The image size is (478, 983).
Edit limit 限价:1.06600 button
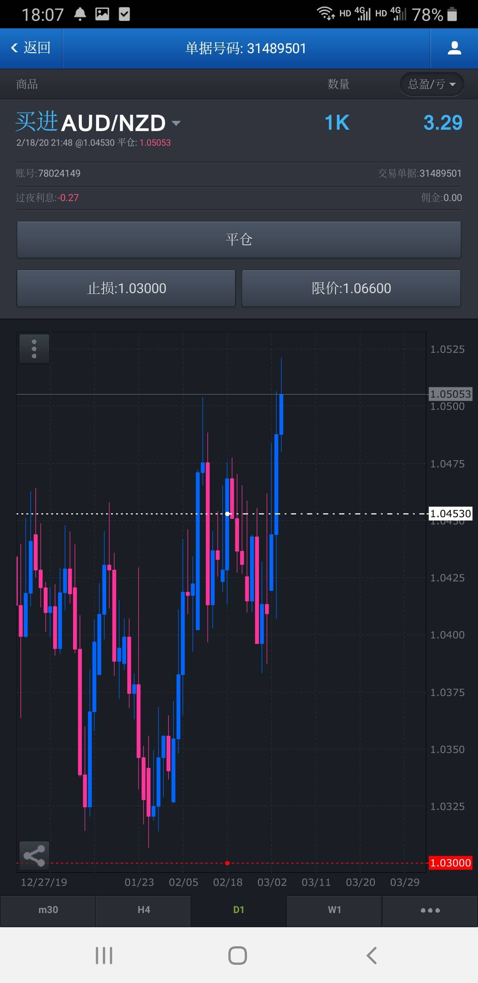pos(351,288)
